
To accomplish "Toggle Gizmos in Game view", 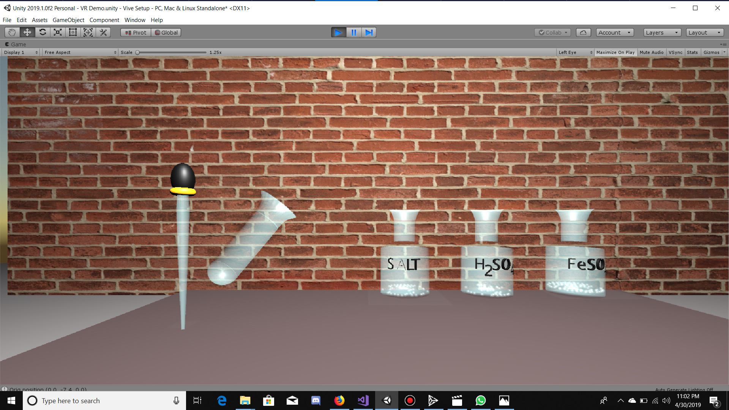I will [x=711, y=52].
